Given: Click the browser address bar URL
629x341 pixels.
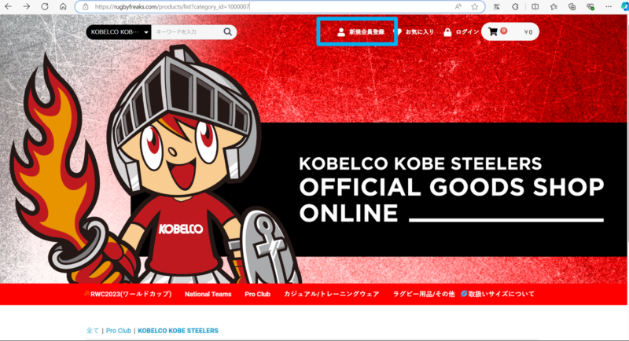Looking at the screenshot, I should (172, 6).
